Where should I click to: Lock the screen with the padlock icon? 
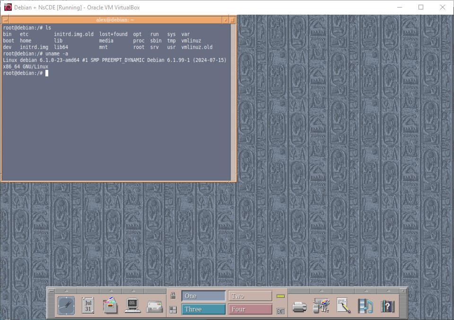point(173,296)
